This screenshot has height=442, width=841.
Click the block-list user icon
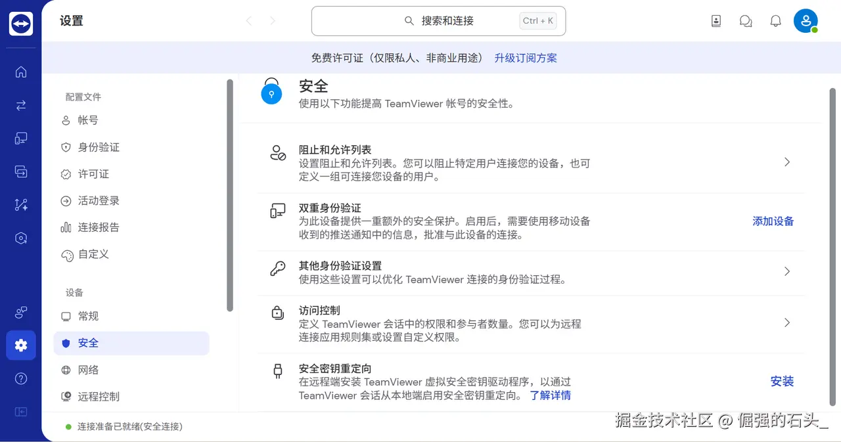(x=278, y=153)
